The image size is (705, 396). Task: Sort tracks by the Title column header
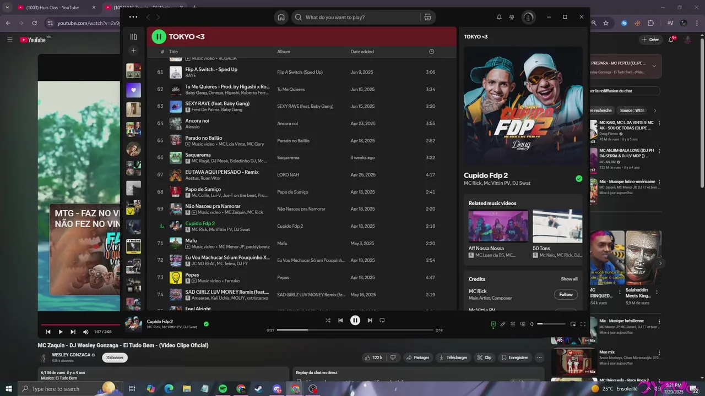173,52
